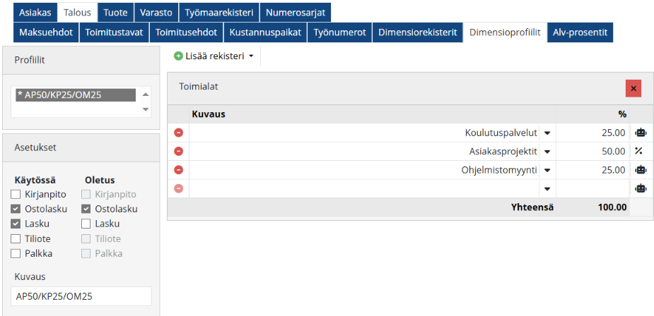Enable Kirjanpito in the Käytössä column
Screen dimensions: 654x316
(16, 194)
